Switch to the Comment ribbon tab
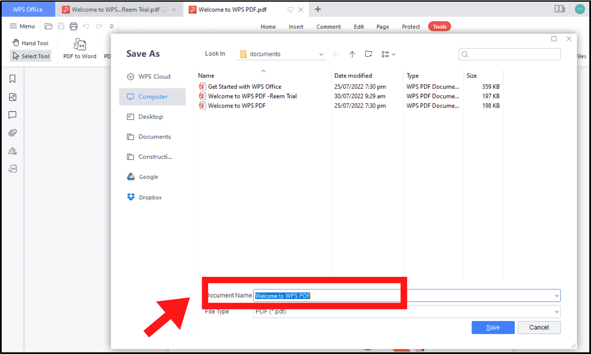The width and height of the screenshot is (591, 354). [328, 27]
